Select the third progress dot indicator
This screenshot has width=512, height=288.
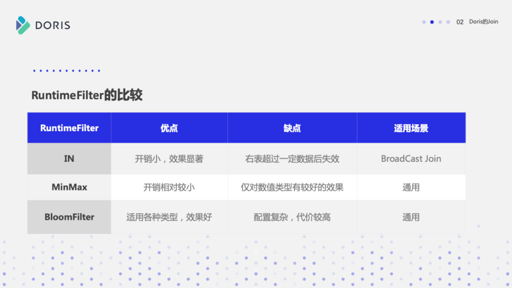pyautogui.click(x=440, y=22)
